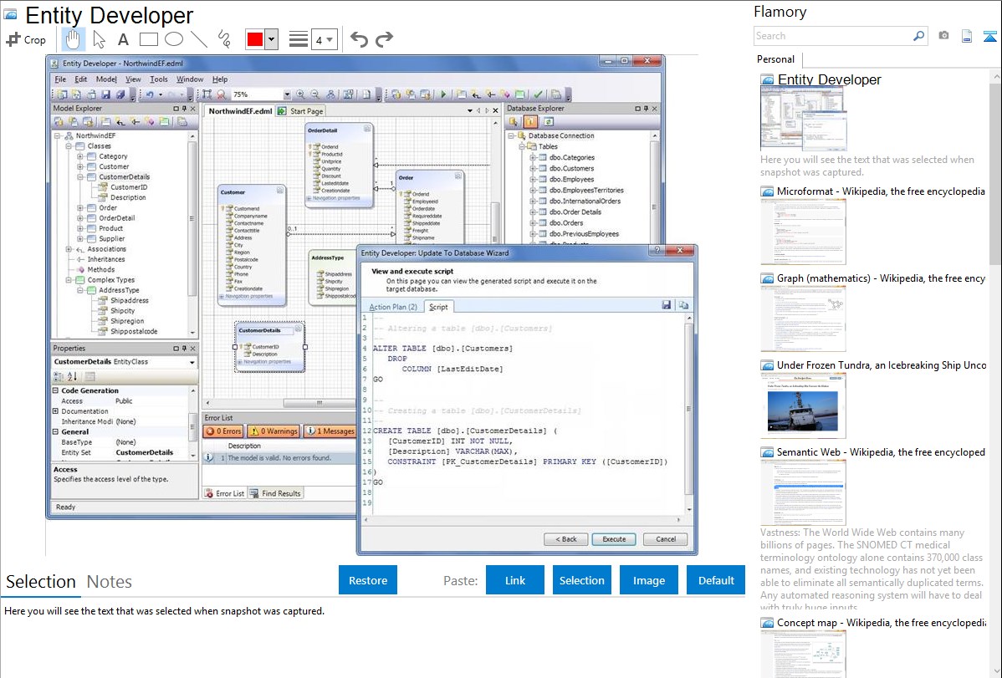Image resolution: width=1002 pixels, height=678 pixels.
Task: Click the save icon in Entity Developer toolbar
Action: point(105,94)
